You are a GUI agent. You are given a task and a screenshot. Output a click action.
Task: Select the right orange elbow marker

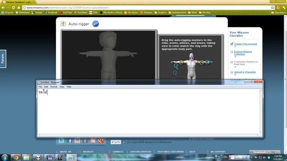201,63
